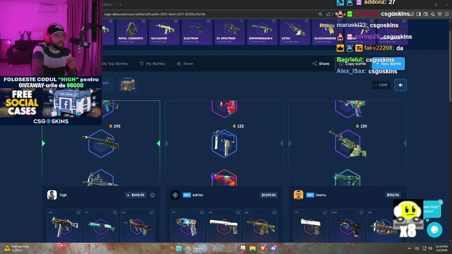Select Isamu's FT white pistol won item
This screenshot has height=254, width=452.
click(x=311, y=225)
